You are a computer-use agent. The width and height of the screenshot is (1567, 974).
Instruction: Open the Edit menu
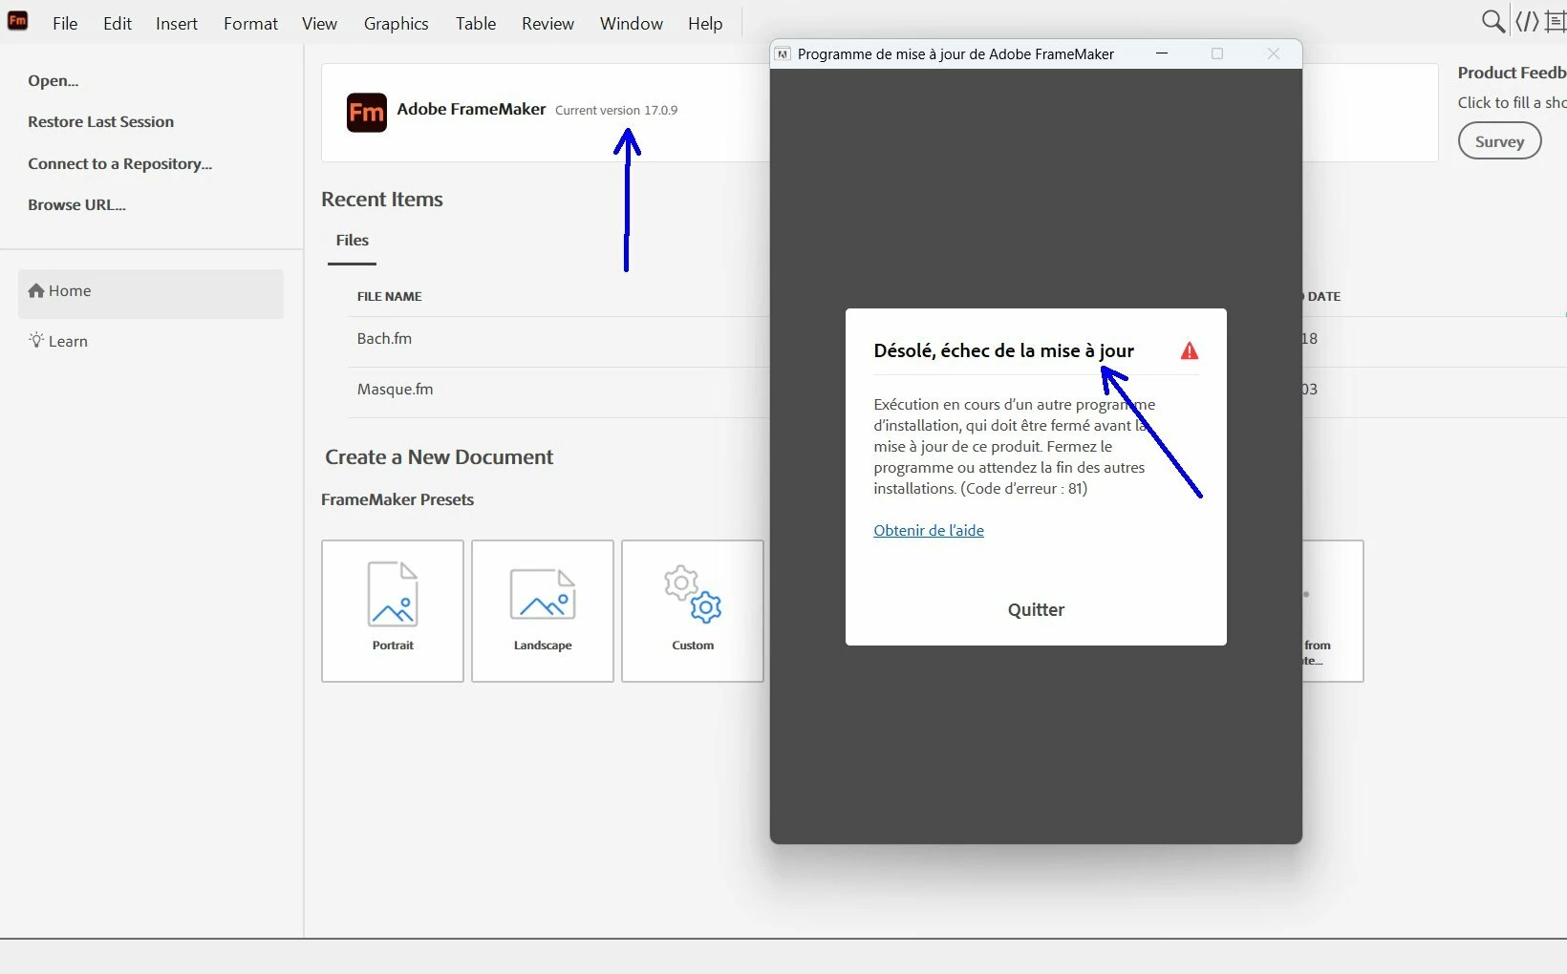coord(118,23)
